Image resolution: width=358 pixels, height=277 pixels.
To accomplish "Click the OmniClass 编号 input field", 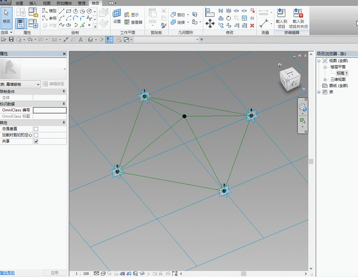I will pos(50,110).
